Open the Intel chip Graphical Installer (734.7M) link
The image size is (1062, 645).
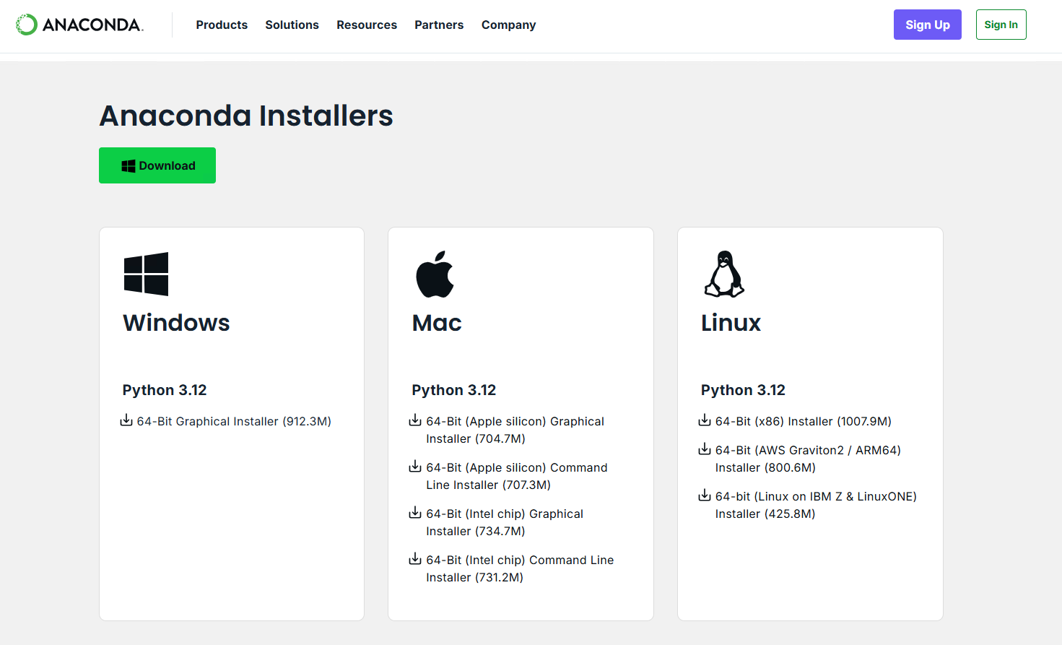point(505,522)
